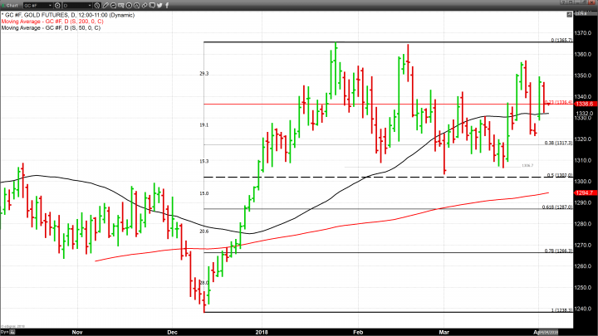Click the 15.3 range annotation text
This screenshot has width=598, height=336.
204,161
